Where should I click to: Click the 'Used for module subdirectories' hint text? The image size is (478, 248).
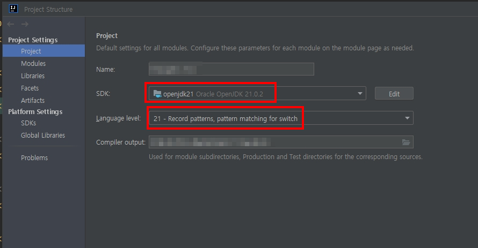[x=286, y=157]
